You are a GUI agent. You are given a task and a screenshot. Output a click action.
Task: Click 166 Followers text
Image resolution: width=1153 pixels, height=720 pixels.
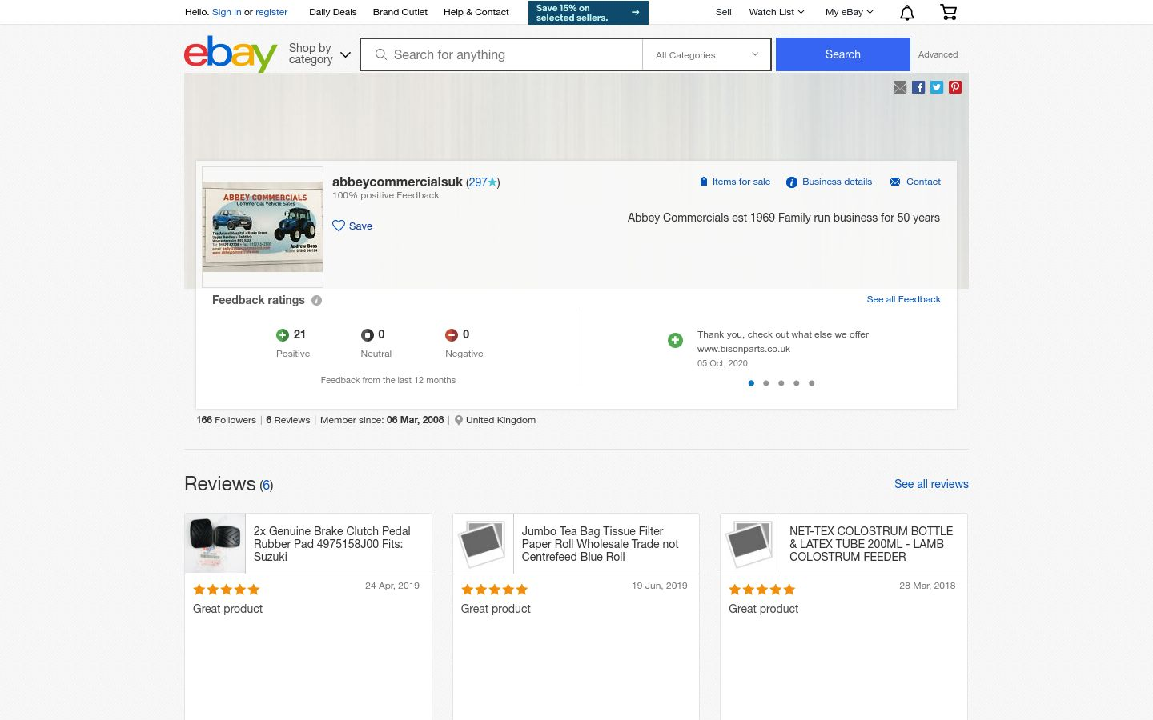pos(226,420)
